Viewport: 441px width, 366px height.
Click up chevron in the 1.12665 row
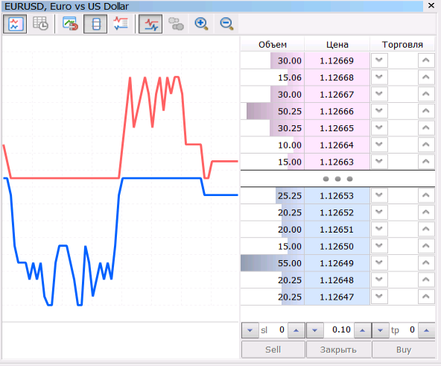click(426, 127)
